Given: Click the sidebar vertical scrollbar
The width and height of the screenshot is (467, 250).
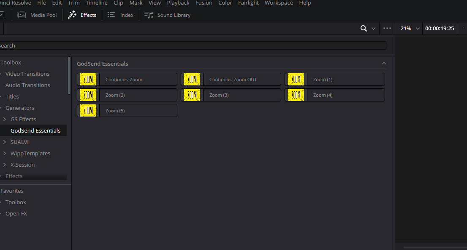Looking at the screenshot, I should [69, 76].
